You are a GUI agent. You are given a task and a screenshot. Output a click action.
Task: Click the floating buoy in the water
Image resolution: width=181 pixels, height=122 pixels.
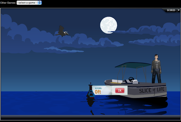click(91, 91)
